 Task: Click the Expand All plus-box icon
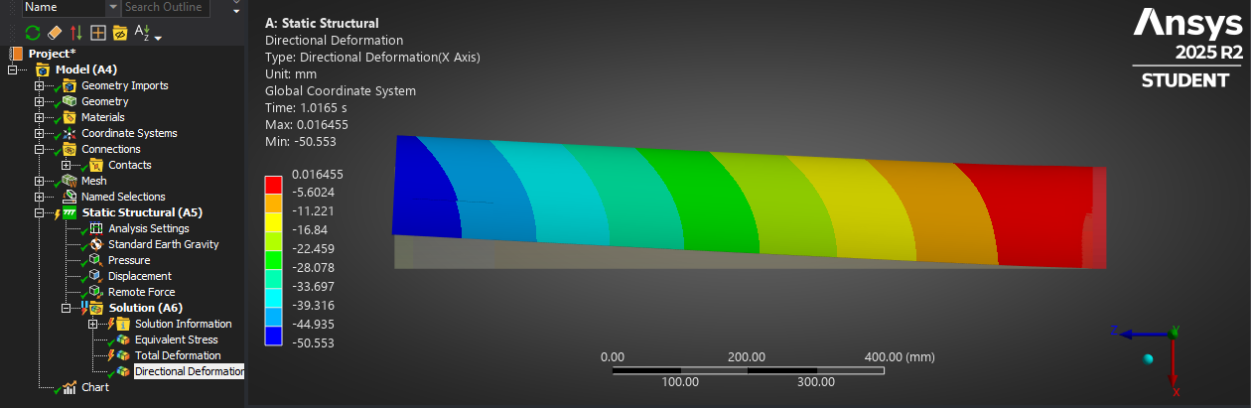[x=98, y=33]
